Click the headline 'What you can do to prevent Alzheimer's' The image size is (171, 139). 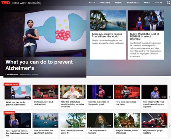tap(39, 65)
